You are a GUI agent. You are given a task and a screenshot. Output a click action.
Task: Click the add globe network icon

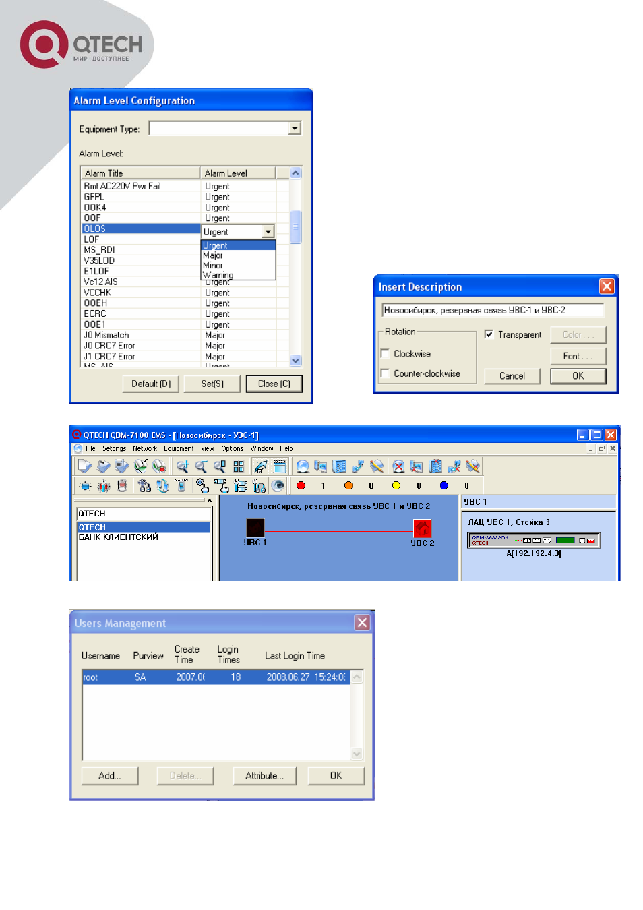click(x=303, y=466)
